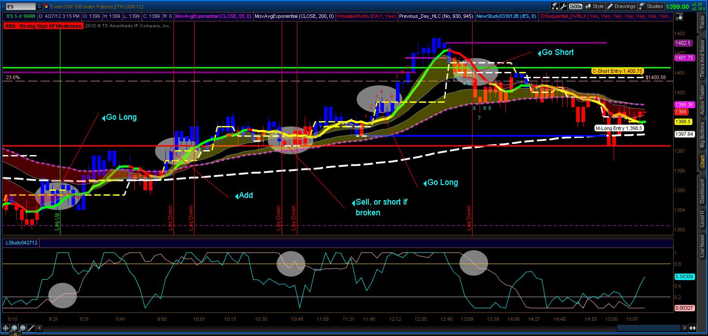Viewport: 708px width, 336px height.
Task: Open the Studies menu
Action: point(651,6)
